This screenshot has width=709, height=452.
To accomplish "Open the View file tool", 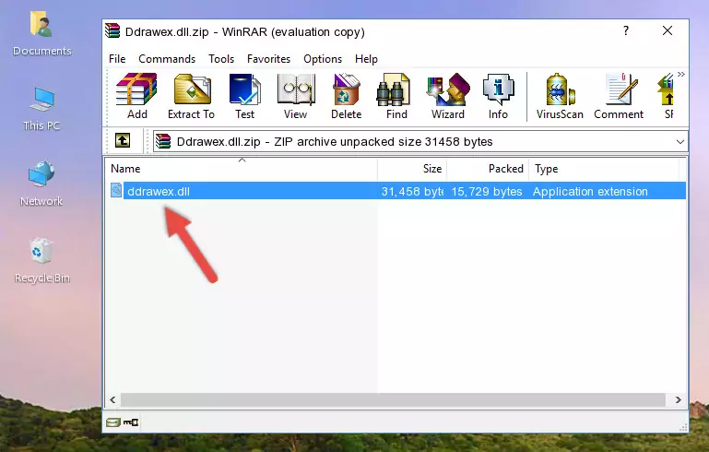I will [x=296, y=96].
